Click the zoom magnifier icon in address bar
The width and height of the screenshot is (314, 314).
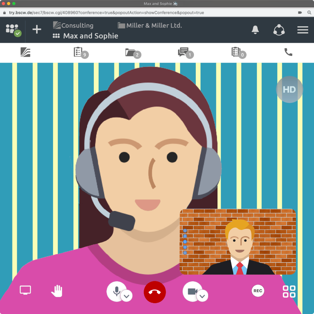tap(309, 13)
